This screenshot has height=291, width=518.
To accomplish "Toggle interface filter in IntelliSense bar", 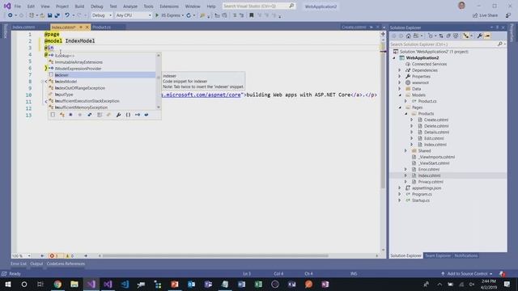I will [x=138, y=115].
